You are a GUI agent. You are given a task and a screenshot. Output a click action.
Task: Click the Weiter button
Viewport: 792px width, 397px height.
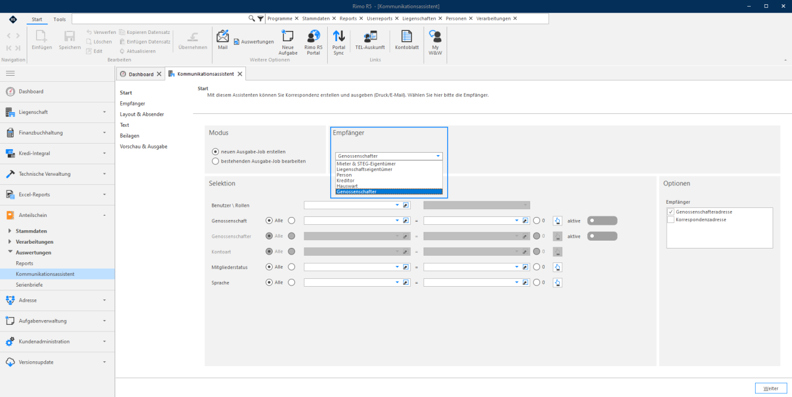771,388
